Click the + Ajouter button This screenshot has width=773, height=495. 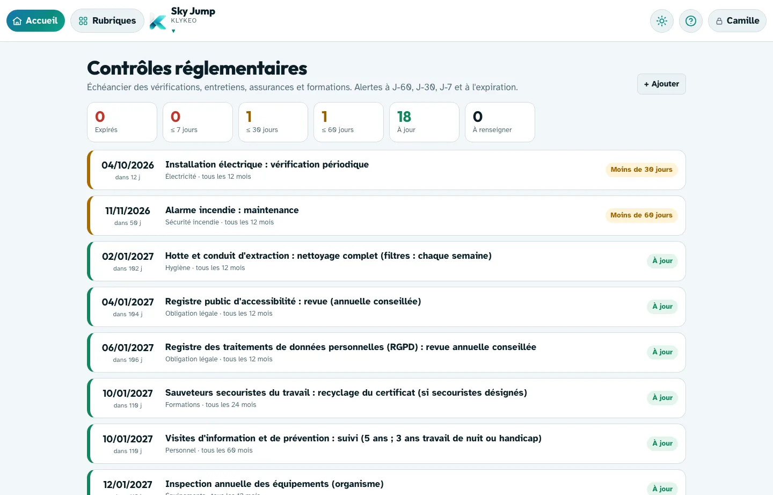pos(661,84)
